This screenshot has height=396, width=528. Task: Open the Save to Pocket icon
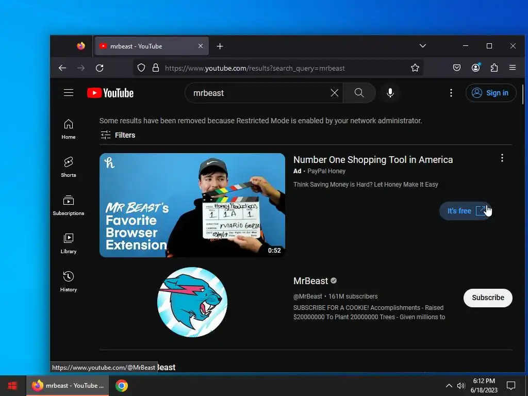[457, 68]
